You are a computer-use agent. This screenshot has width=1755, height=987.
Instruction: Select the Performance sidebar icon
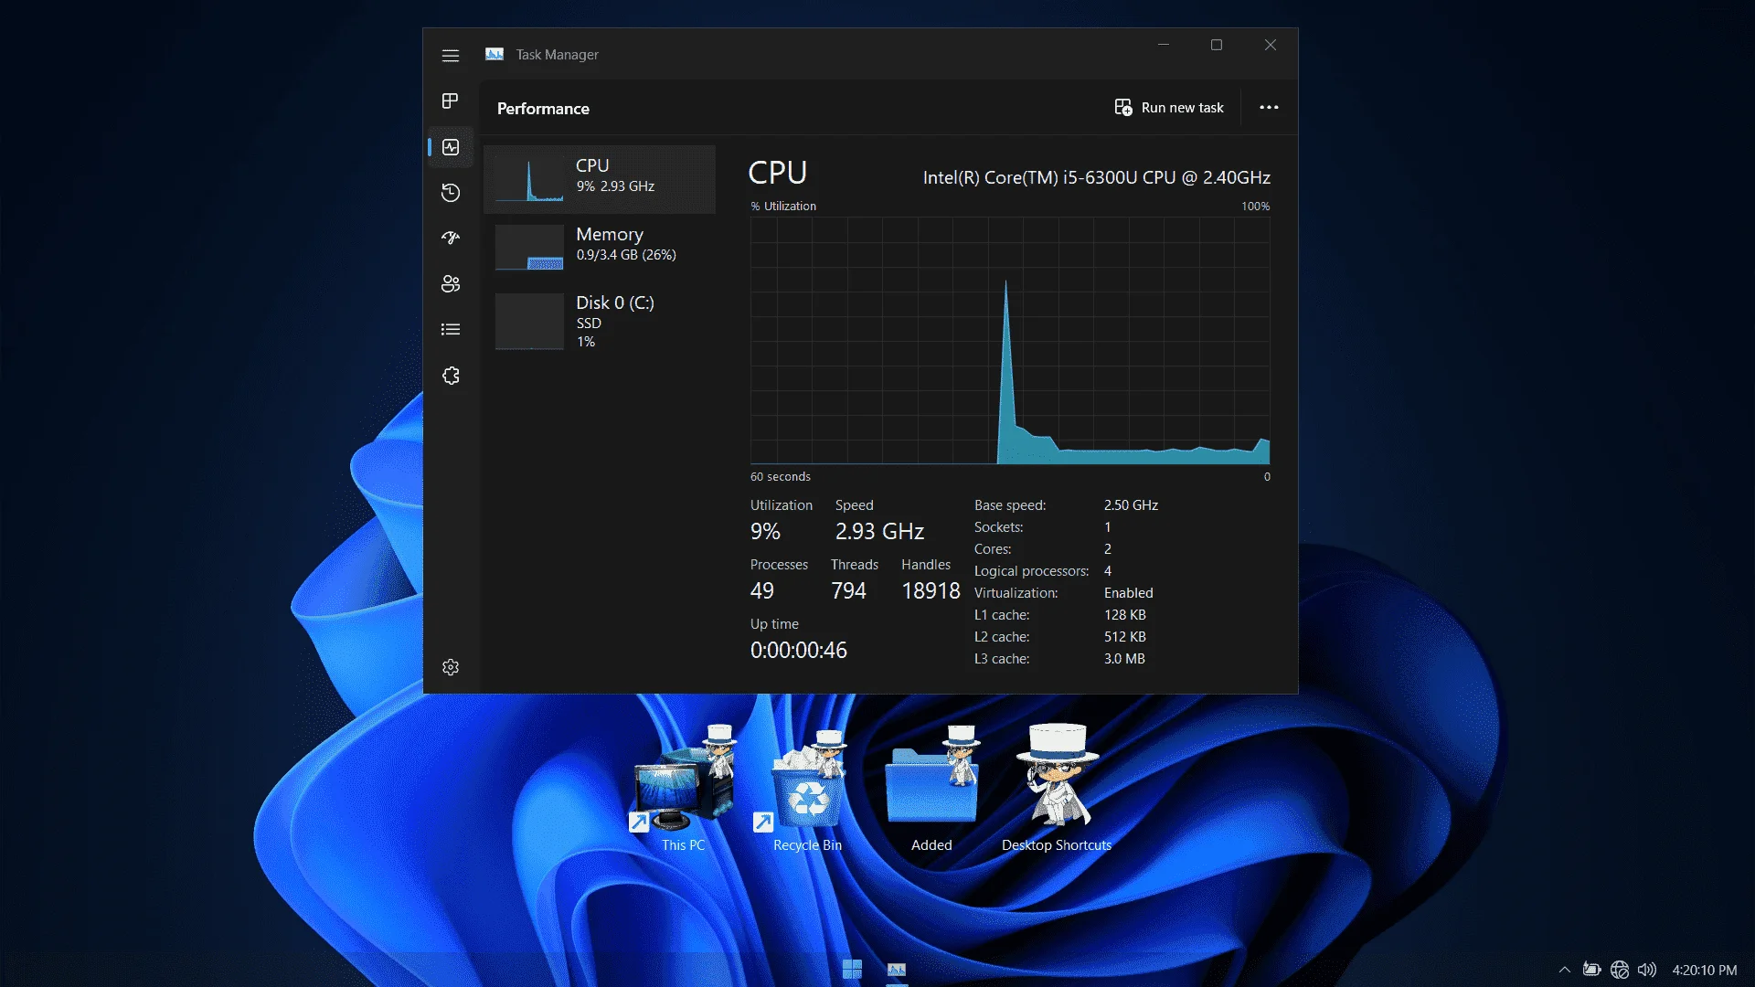[x=451, y=147]
